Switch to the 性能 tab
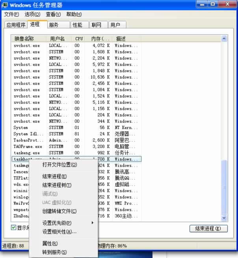This screenshot has height=258, width=238. point(80,25)
